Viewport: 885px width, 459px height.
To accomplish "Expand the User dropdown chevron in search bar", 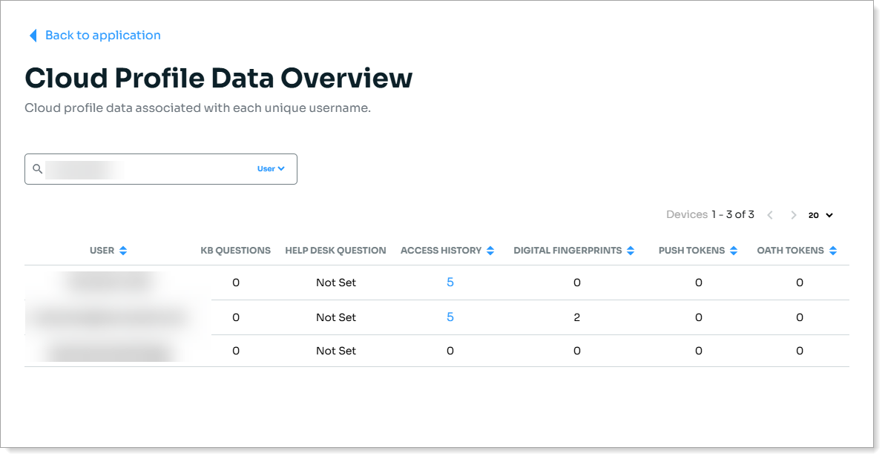I will [x=282, y=168].
